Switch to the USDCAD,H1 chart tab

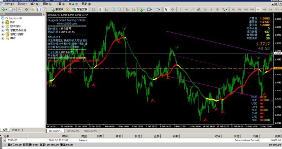coord(90,131)
